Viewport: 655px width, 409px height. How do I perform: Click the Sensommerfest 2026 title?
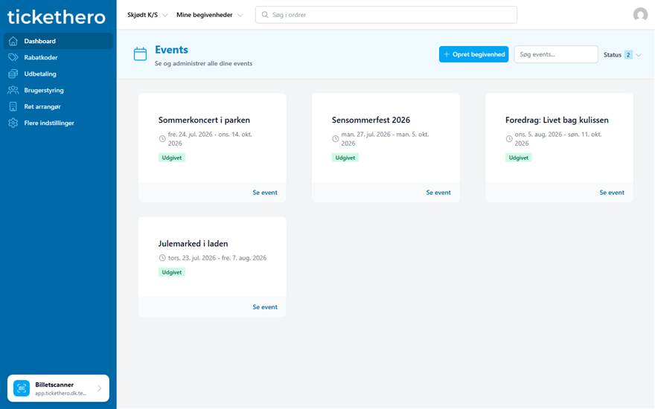click(371, 120)
